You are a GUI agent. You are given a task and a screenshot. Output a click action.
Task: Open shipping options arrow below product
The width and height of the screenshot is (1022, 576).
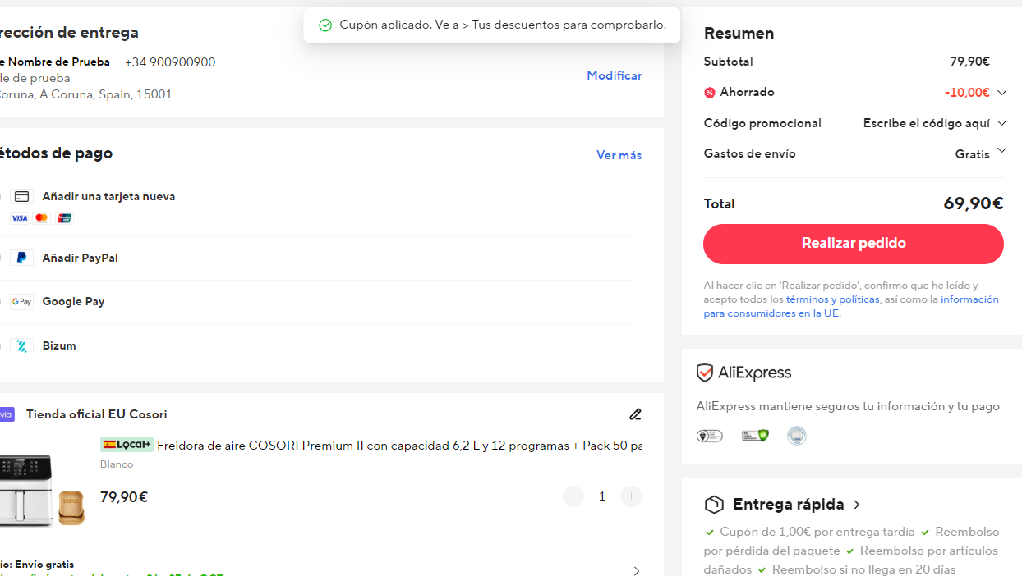point(636,570)
